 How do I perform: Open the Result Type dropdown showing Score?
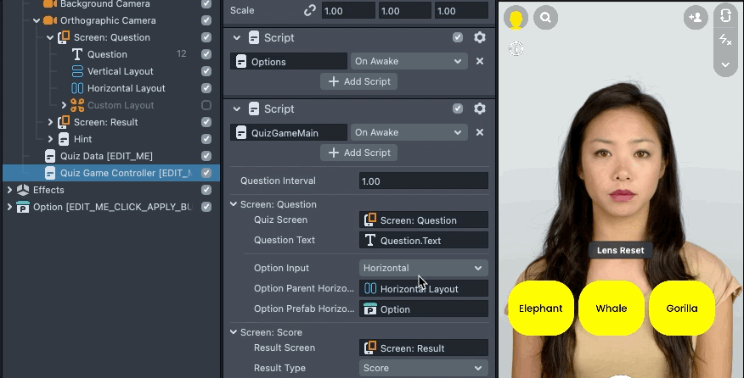pos(423,368)
